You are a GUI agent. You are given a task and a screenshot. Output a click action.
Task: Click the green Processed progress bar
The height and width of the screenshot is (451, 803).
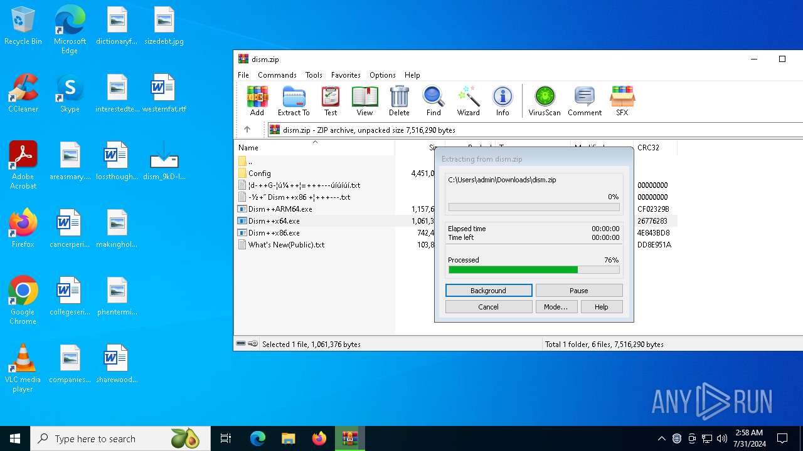coord(534,270)
